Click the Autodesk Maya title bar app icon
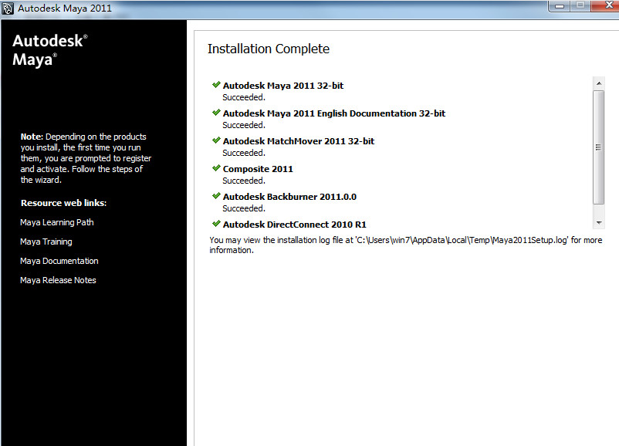Screen dimensions: 619x446 coord(8,8)
